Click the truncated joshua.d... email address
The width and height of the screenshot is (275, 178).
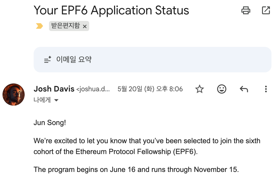click(93, 89)
